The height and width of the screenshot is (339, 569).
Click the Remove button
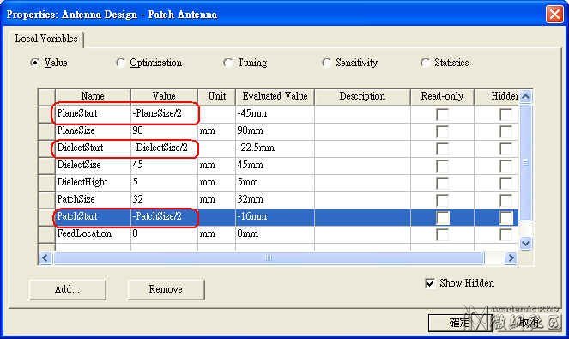(x=166, y=289)
